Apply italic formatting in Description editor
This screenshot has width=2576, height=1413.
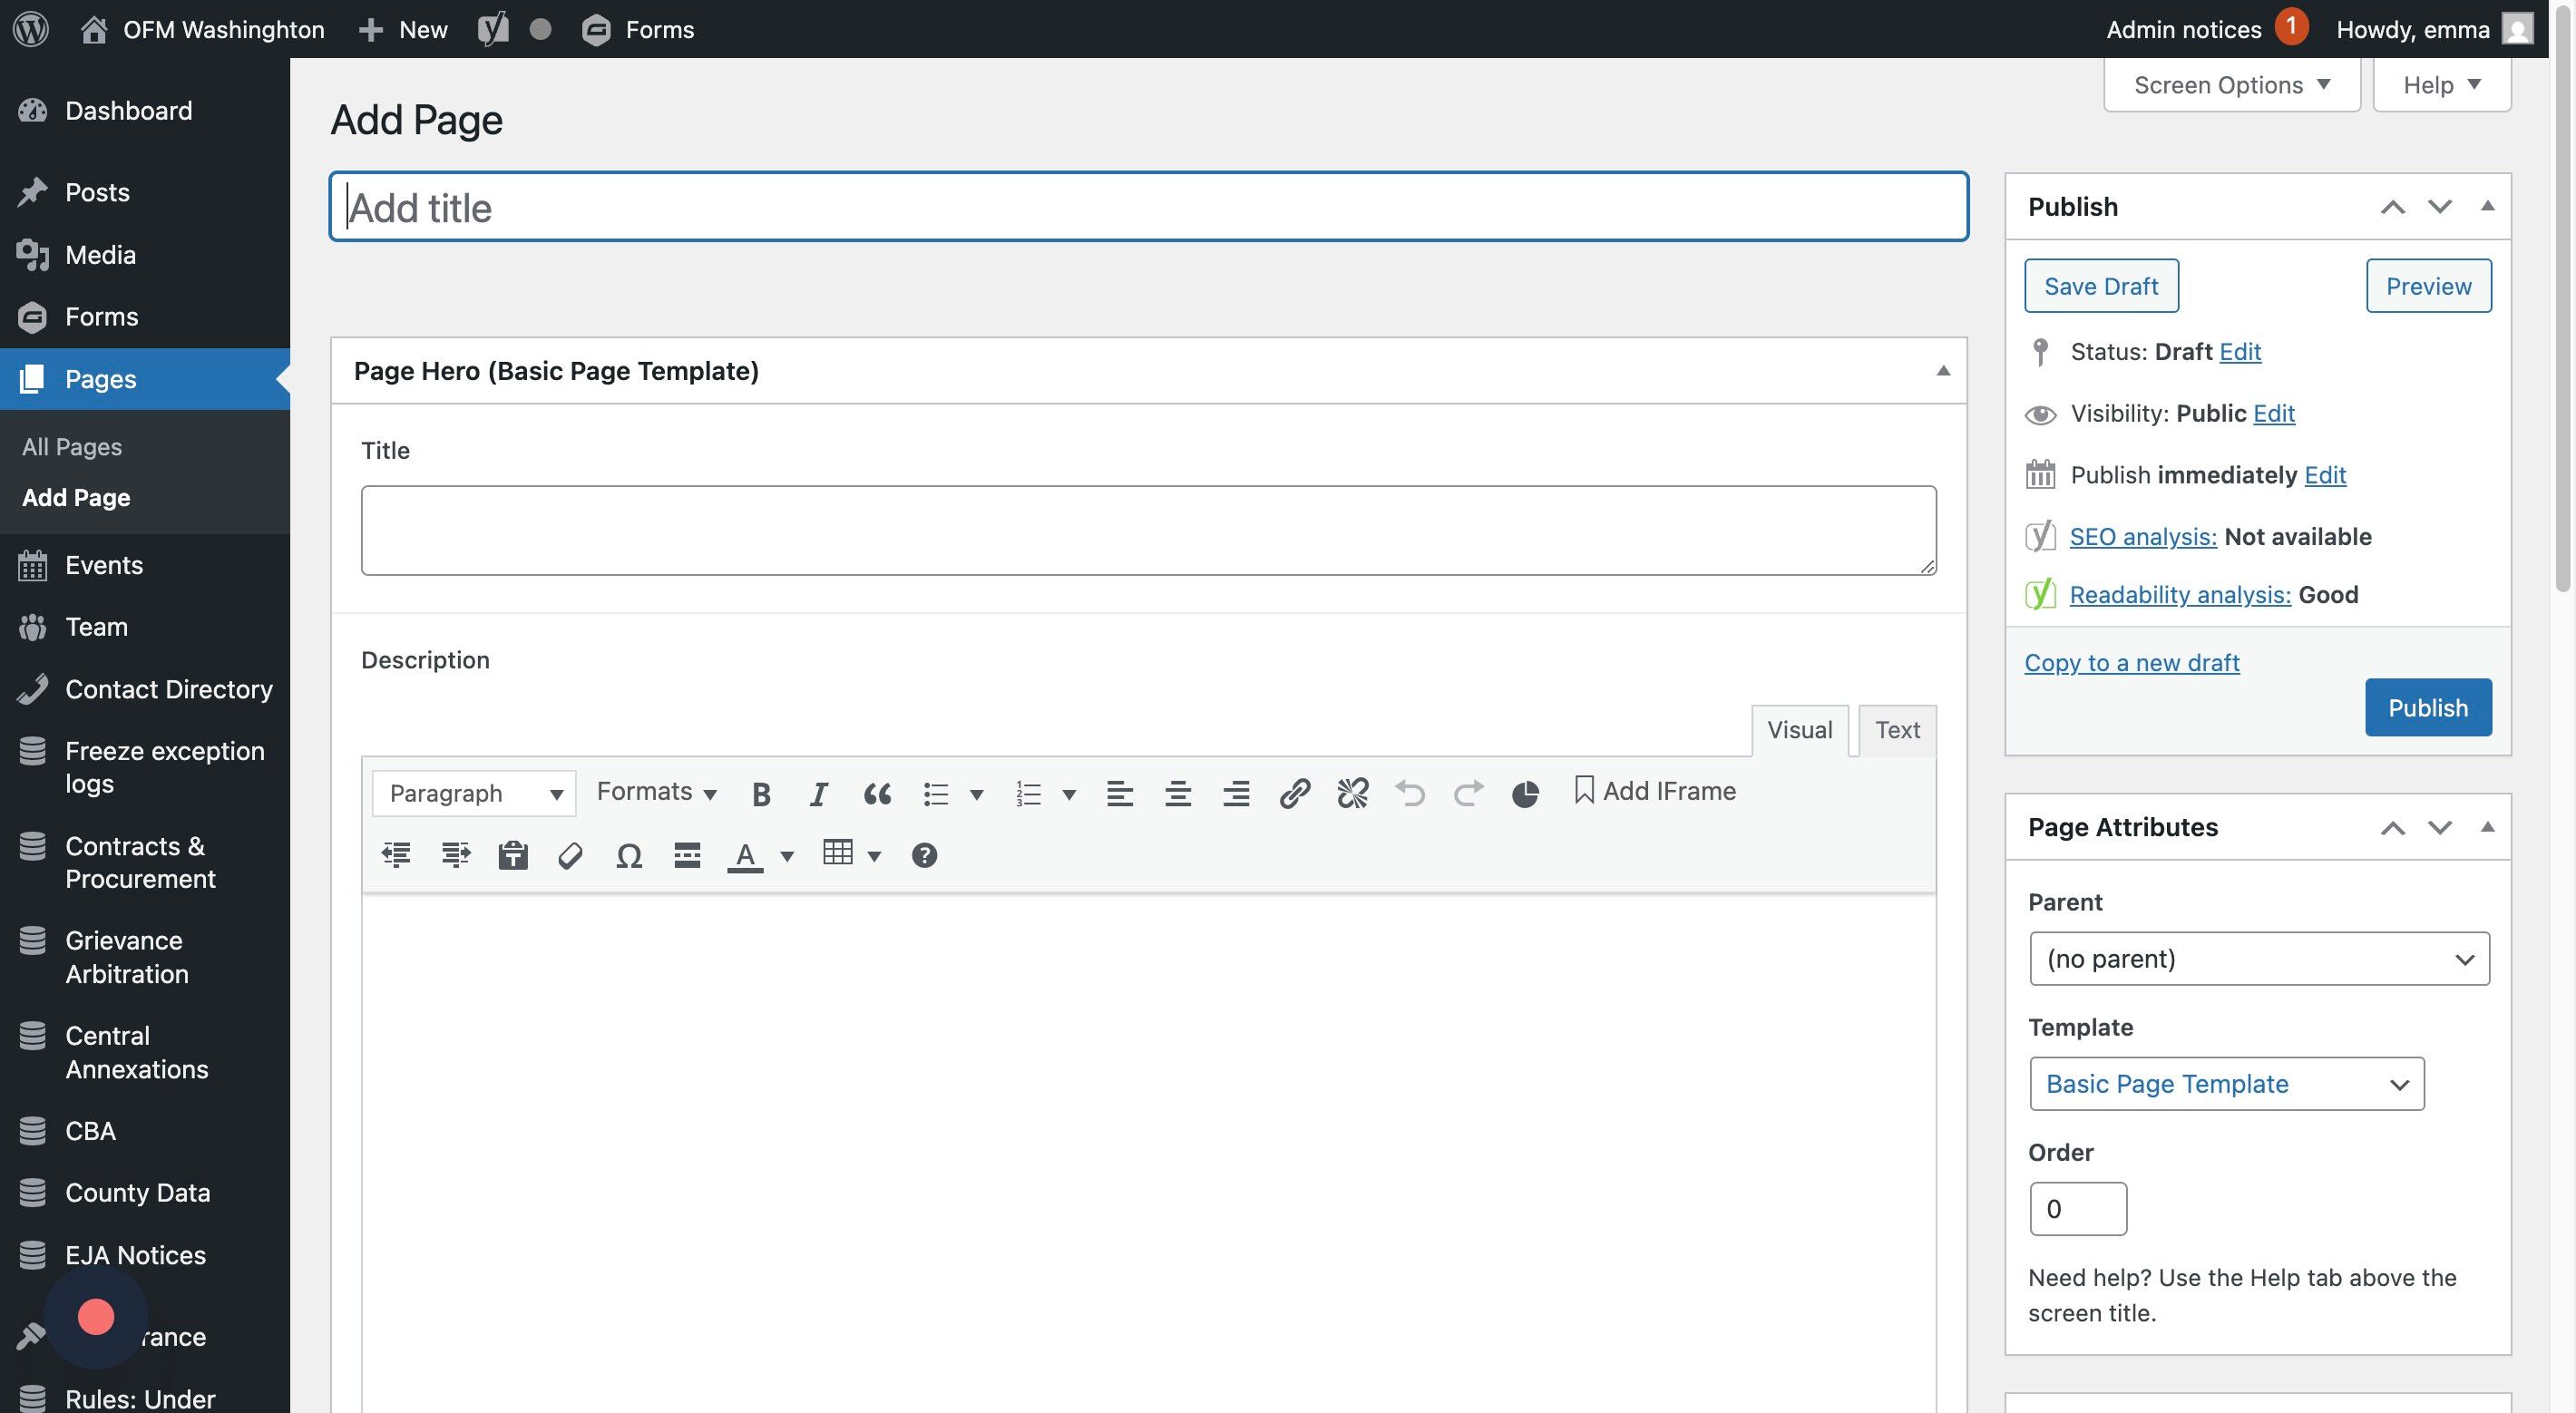tap(818, 793)
